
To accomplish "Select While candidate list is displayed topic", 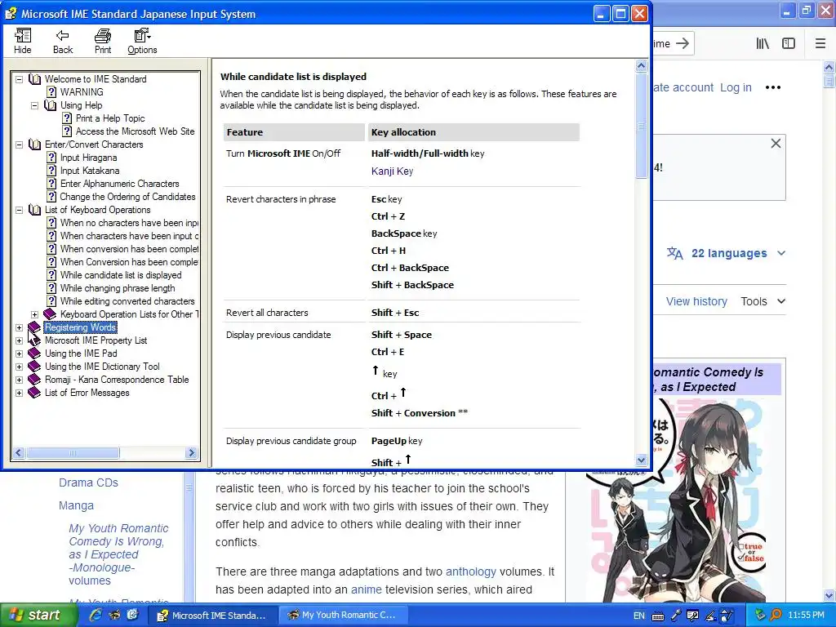I will click(x=121, y=275).
